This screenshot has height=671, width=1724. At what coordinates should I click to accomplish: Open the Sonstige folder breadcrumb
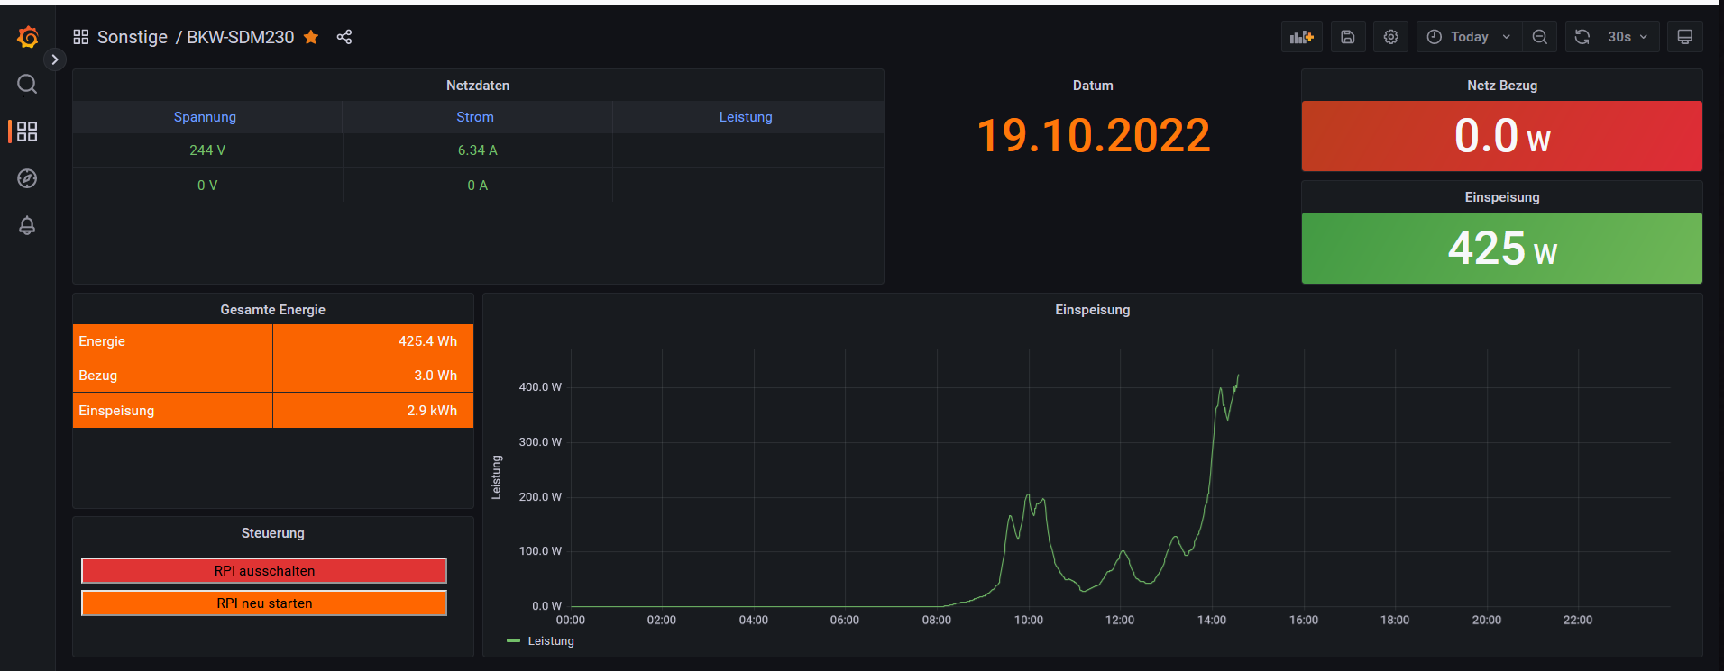132,37
